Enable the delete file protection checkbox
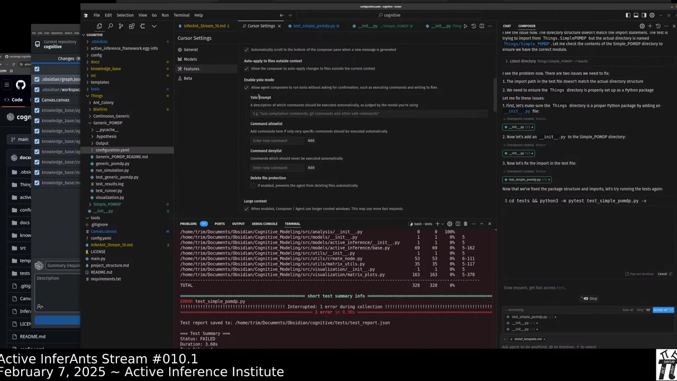Viewport: 677px width, 381px height. click(253, 186)
